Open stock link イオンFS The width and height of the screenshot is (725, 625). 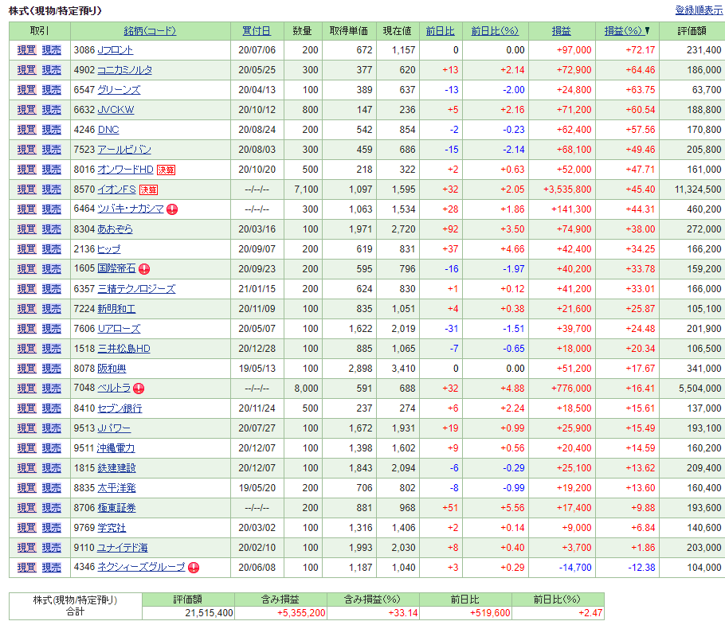click(x=116, y=189)
